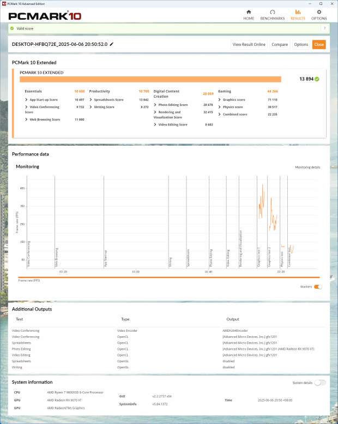Screen dimensions: 338x424
Task: Click the Compare button
Action: click(x=280, y=45)
